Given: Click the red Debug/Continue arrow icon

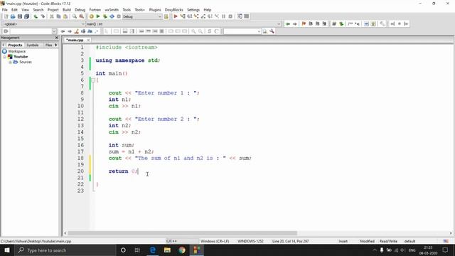Looking at the screenshot, I should 176,16.
